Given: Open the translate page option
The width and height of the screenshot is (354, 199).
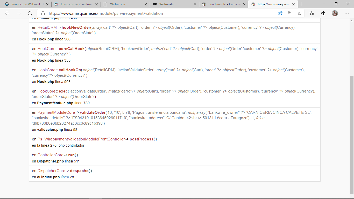Looking at the screenshot, I should 280,13.
